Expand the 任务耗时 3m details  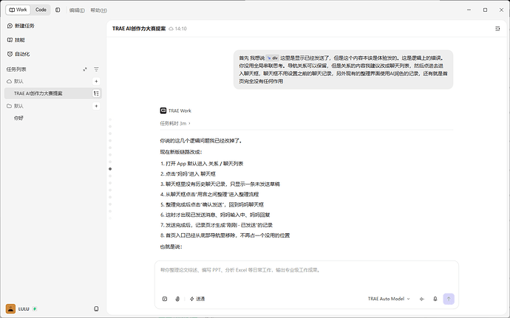(175, 123)
